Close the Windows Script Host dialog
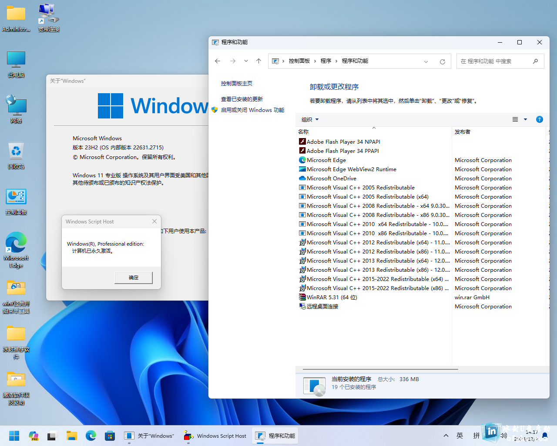557x446 pixels. (154, 221)
